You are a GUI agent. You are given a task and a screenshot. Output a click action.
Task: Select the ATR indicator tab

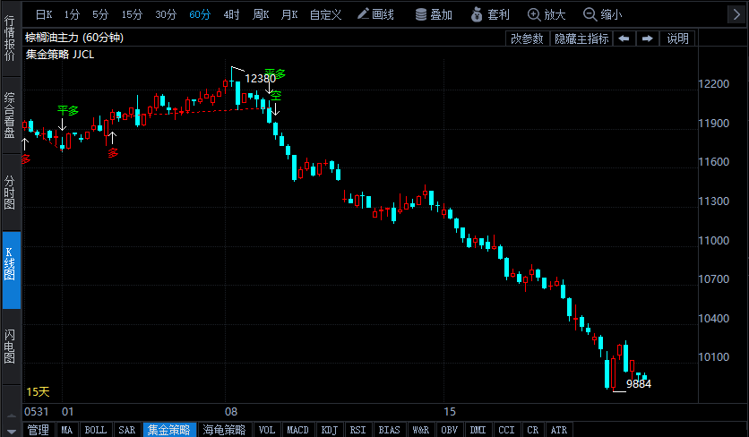pos(559,430)
